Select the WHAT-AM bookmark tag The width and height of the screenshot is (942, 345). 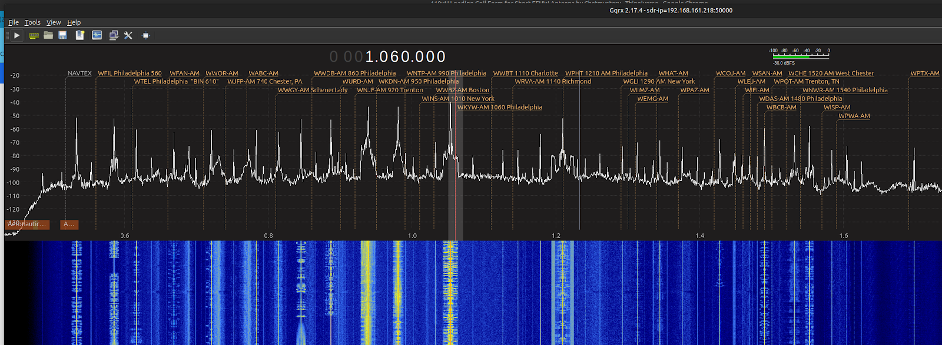click(x=673, y=73)
